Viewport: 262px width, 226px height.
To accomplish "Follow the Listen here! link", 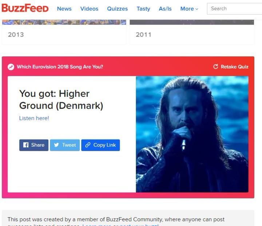I will click(34, 118).
